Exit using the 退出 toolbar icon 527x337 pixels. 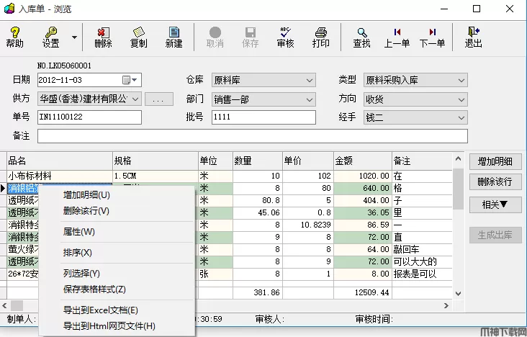point(473,37)
